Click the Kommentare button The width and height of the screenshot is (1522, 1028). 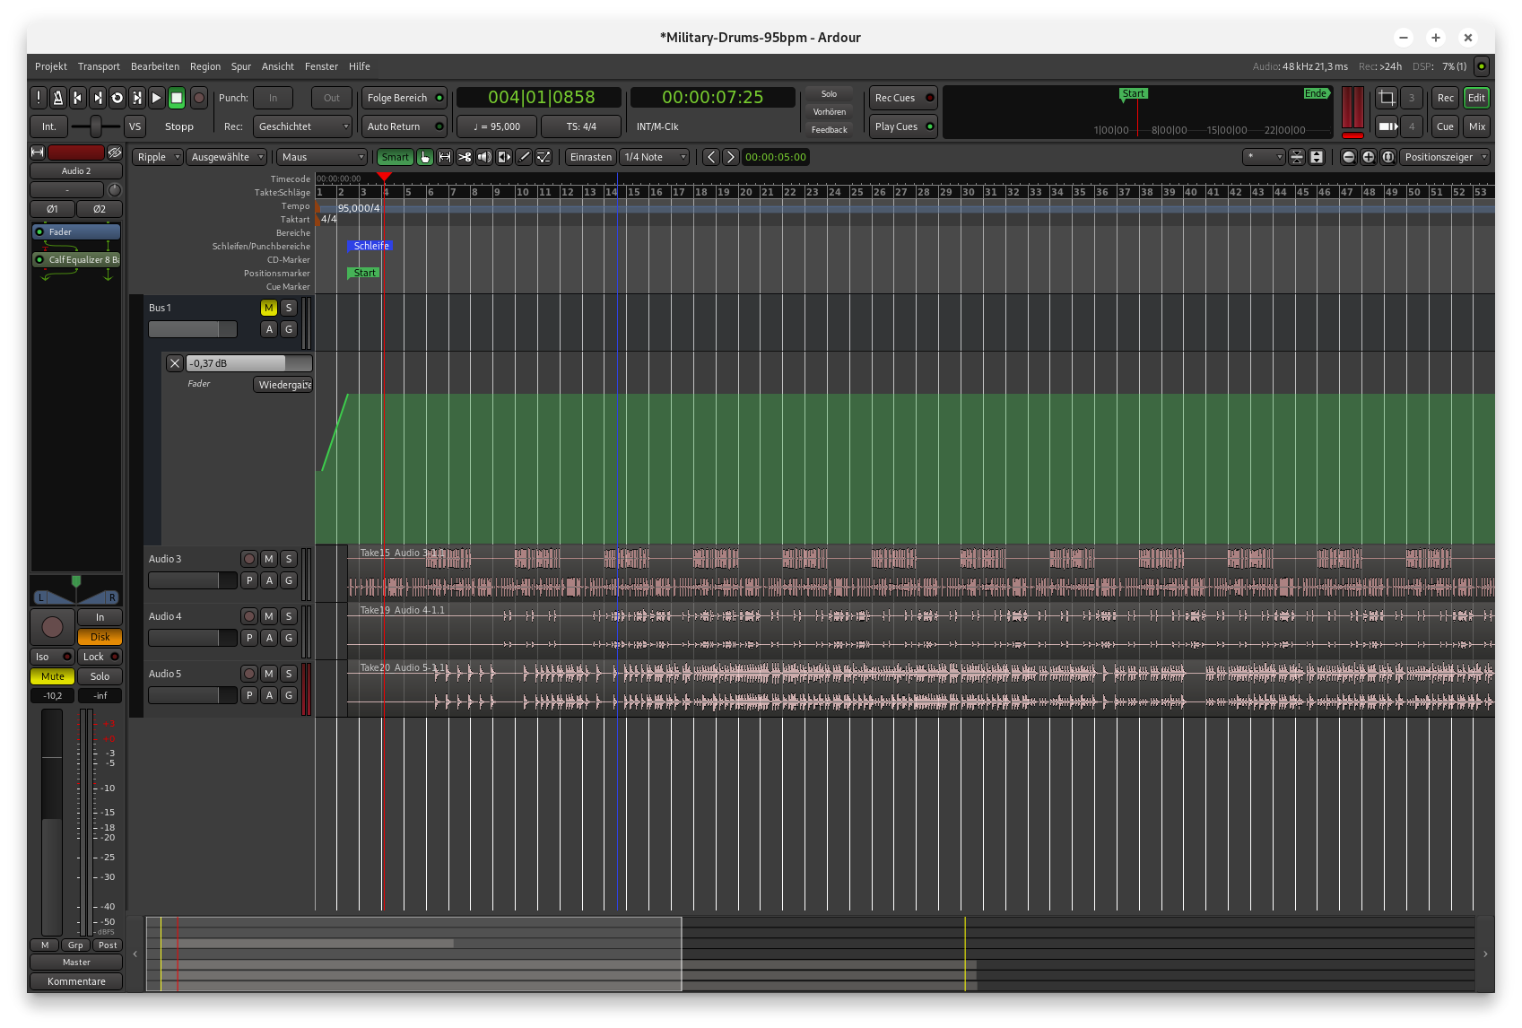76,981
